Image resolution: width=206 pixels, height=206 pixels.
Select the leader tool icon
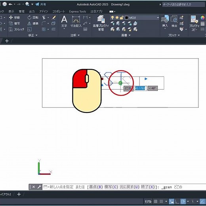pyautogui.click(x=85, y=23)
